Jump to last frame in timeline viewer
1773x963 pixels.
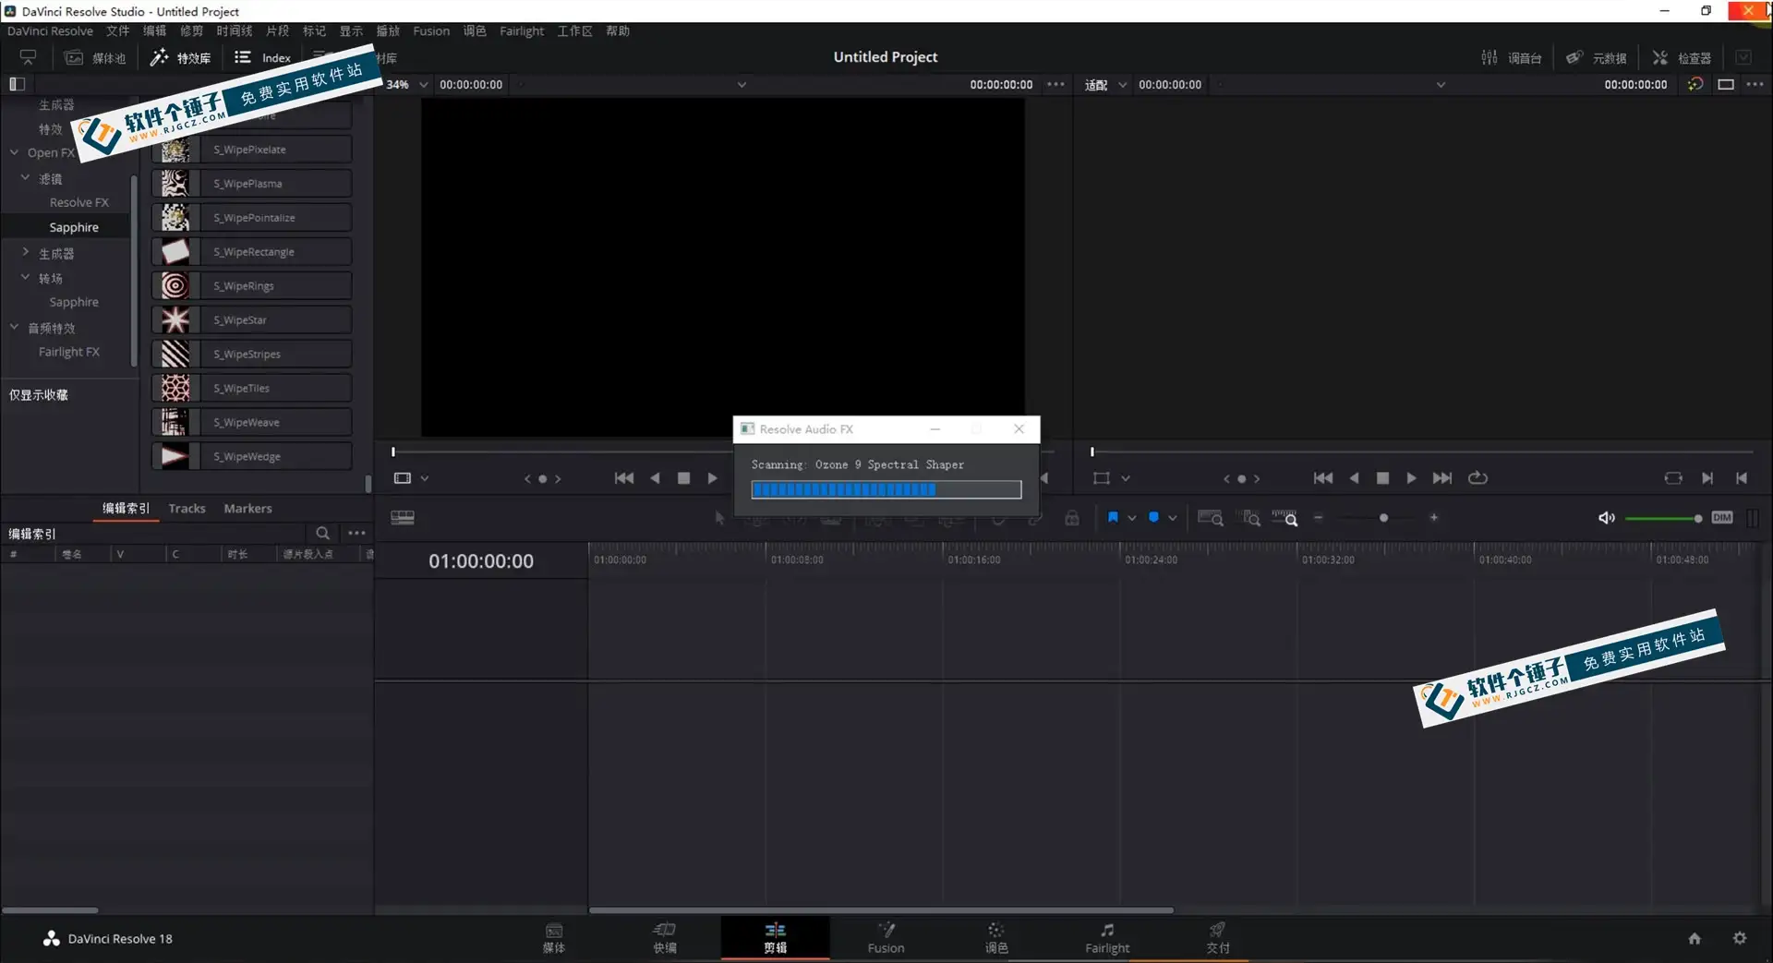(x=1442, y=478)
